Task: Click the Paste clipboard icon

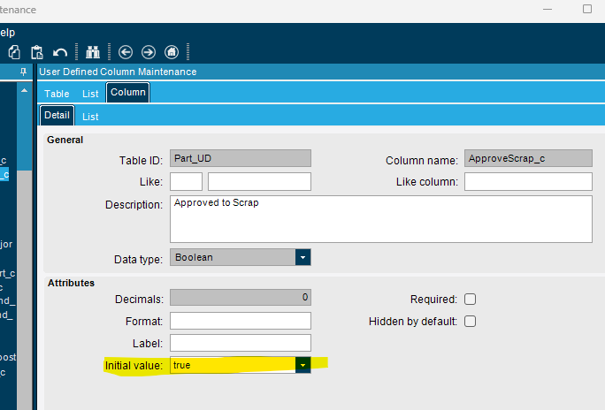Action: 37,52
